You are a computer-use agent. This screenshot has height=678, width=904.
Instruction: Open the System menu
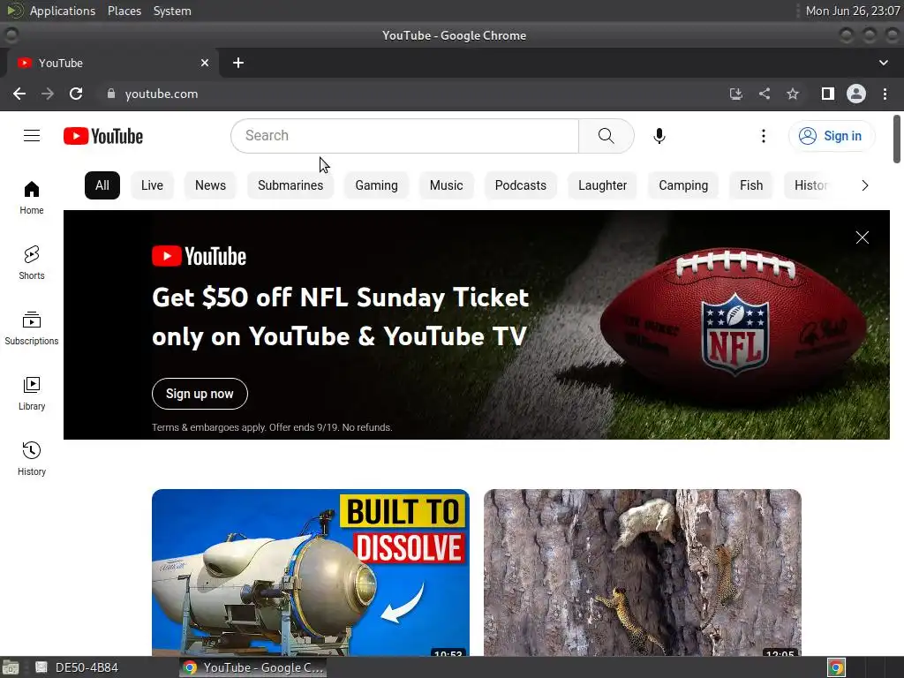[172, 11]
